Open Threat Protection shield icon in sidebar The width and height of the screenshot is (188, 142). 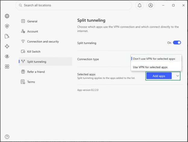(x=7, y=26)
